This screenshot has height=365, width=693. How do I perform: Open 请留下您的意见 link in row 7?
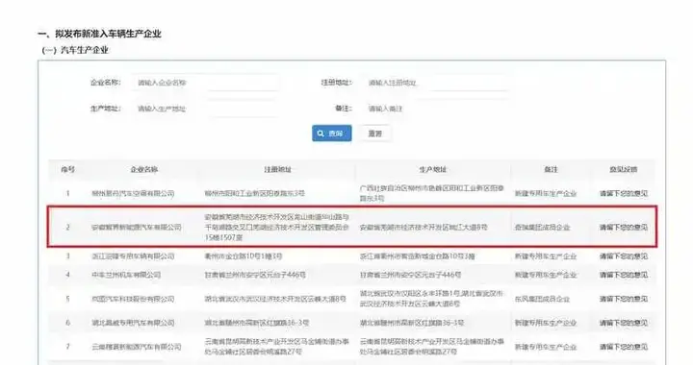(x=624, y=347)
